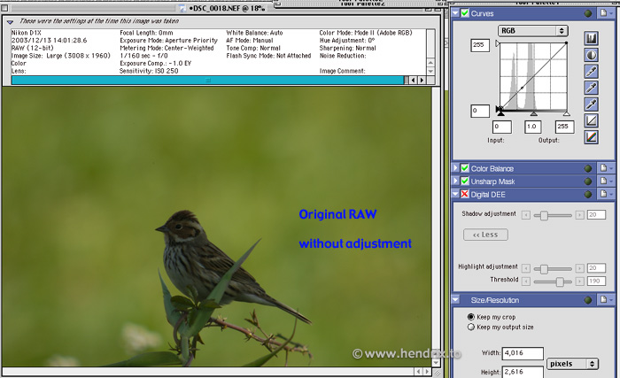Click the info panel right scroll arrow

(x=422, y=81)
